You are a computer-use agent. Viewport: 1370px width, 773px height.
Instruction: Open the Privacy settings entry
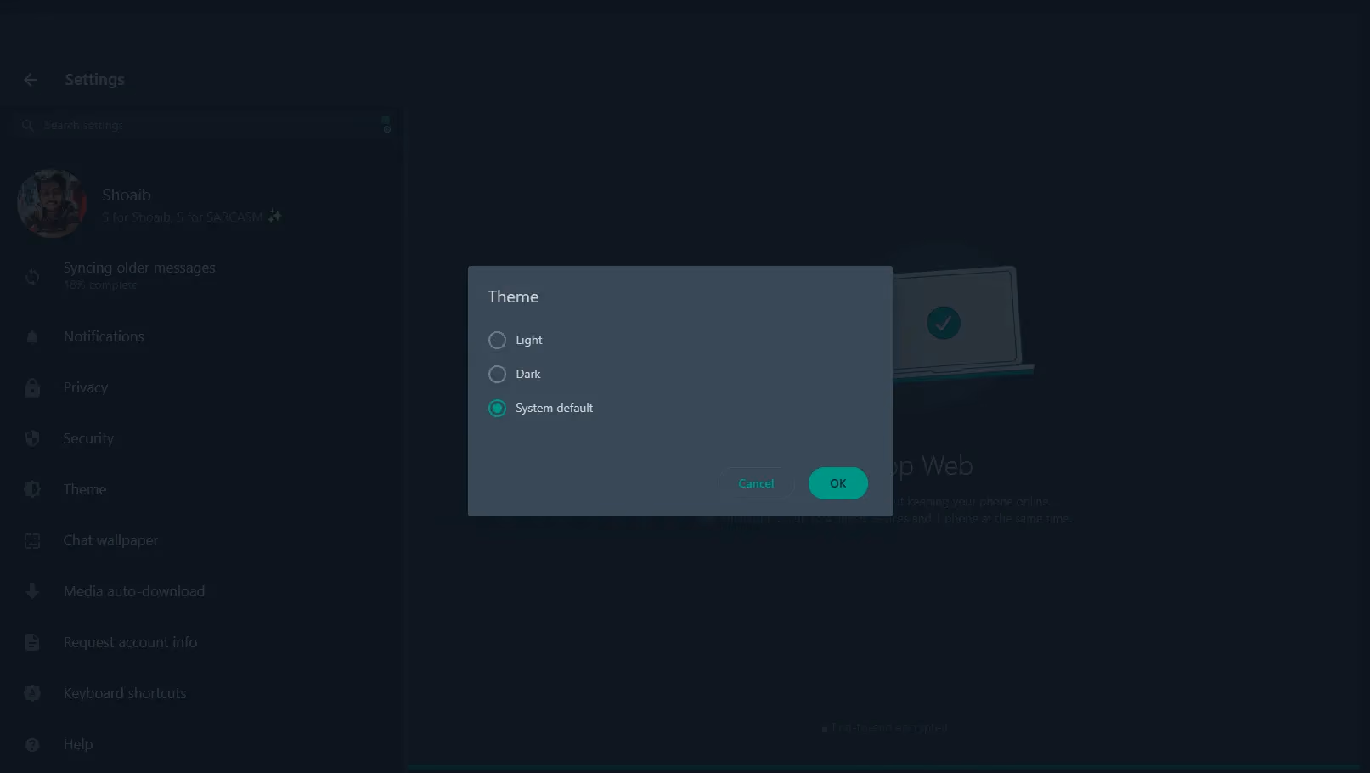(202, 387)
